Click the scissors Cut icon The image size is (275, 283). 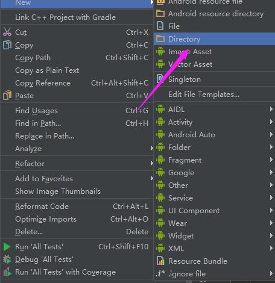pyautogui.click(x=7, y=32)
